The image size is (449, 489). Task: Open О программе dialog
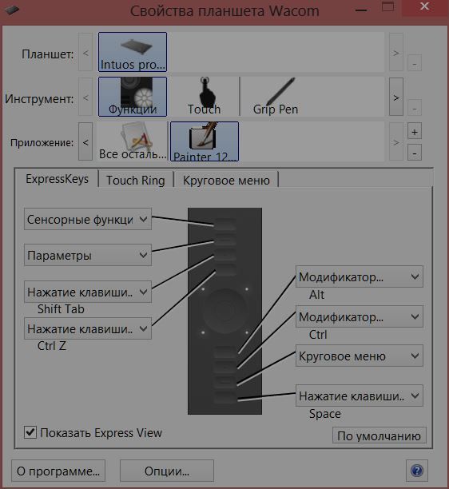pyautogui.click(x=58, y=471)
